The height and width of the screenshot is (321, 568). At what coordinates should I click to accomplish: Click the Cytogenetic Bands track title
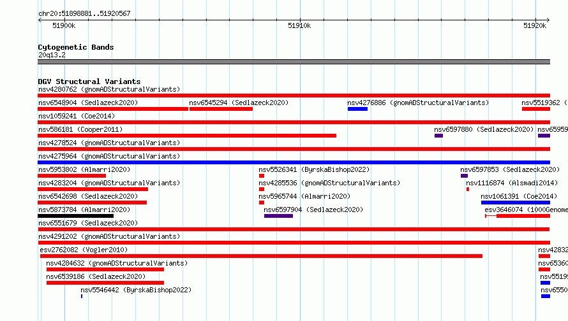click(76, 47)
